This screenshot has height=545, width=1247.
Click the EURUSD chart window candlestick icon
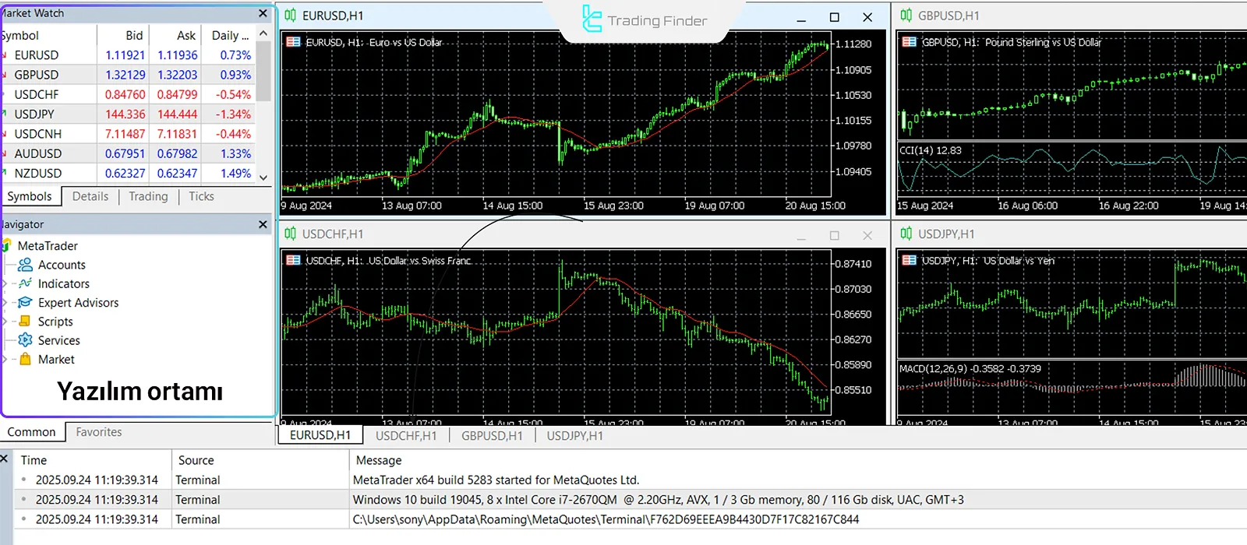point(291,16)
